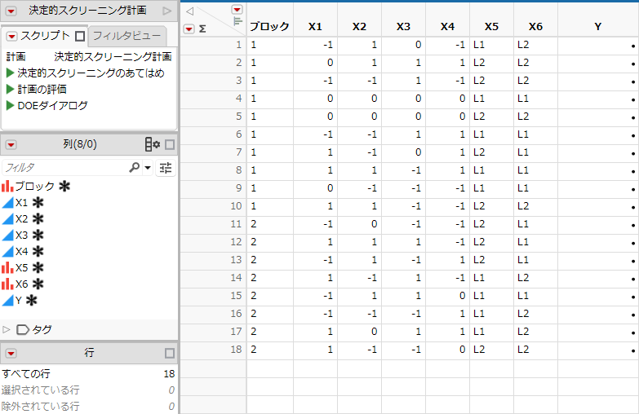This screenshot has height=414, width=639.
Task: Select the X5 column header
Action: click(x=491, y=26)
